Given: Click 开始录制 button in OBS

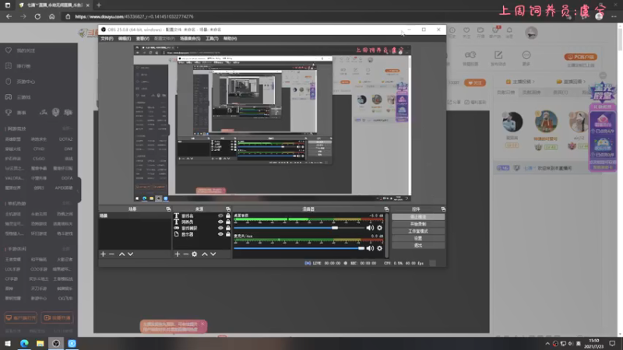Looking at the screenshot, I should (x=418, y=224).
